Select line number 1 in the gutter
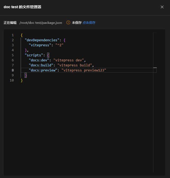 (x=12, y=35)
